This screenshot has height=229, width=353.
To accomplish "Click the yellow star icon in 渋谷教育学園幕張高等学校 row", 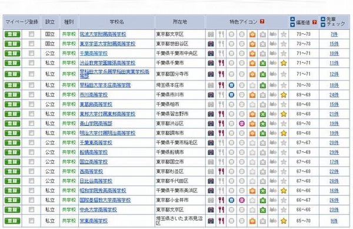I will 284,63.
